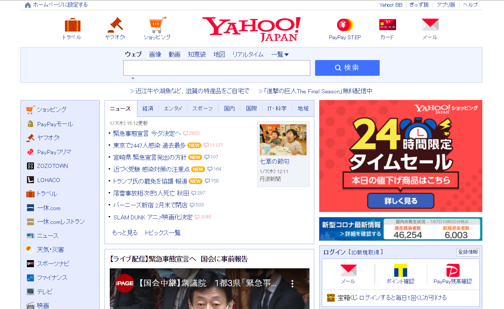The image size is (504, 309).
Task: Switch to the 国際 tab
Action: 252,109
